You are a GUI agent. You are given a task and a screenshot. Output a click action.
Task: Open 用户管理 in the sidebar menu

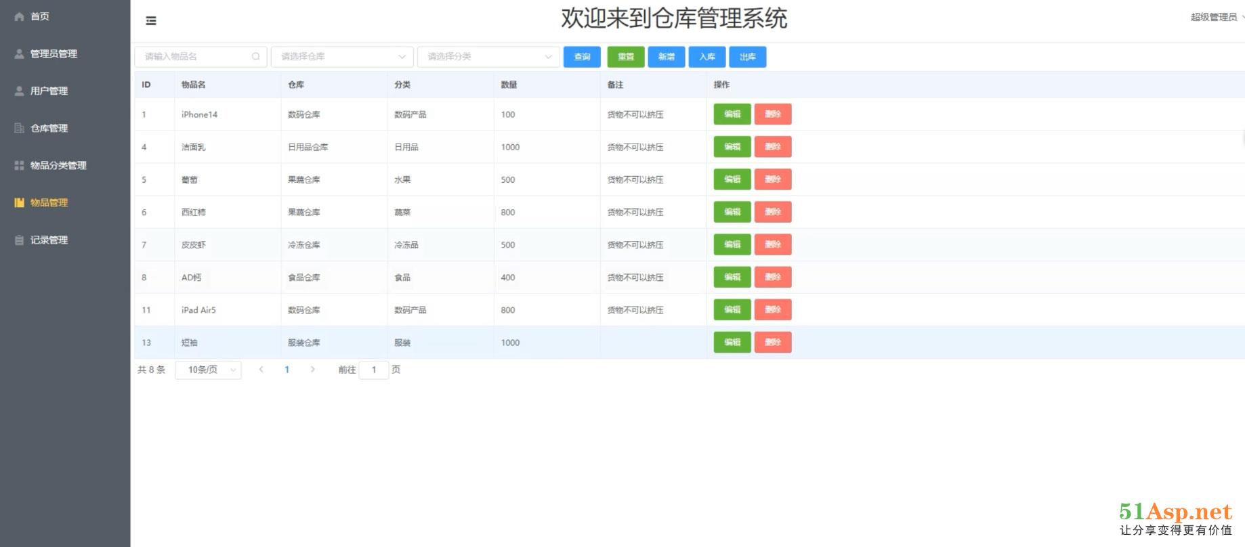(x=49, y=91)
